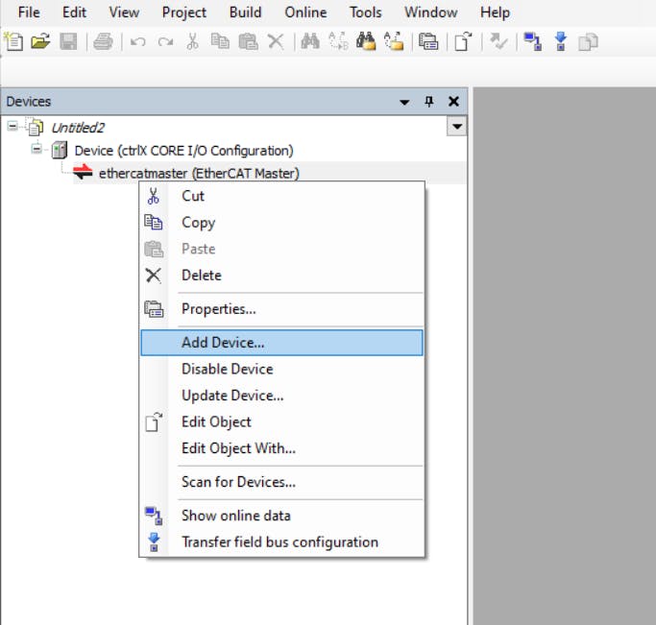Choose Scan for Devices... in the context menu
Viewport: 656px width, 625px height.
tap(282, 482)
